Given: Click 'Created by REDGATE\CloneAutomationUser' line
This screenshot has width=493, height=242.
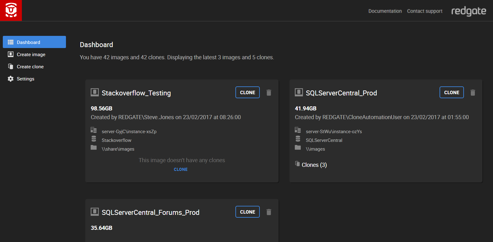Looking at the screenshot, I should (x=382, y=117).
